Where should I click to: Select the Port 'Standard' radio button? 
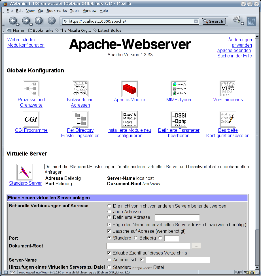coord(109,238)
